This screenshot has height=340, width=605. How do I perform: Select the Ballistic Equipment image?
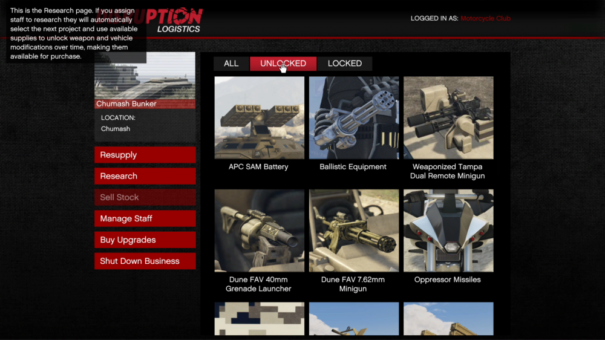click(354, 118)
